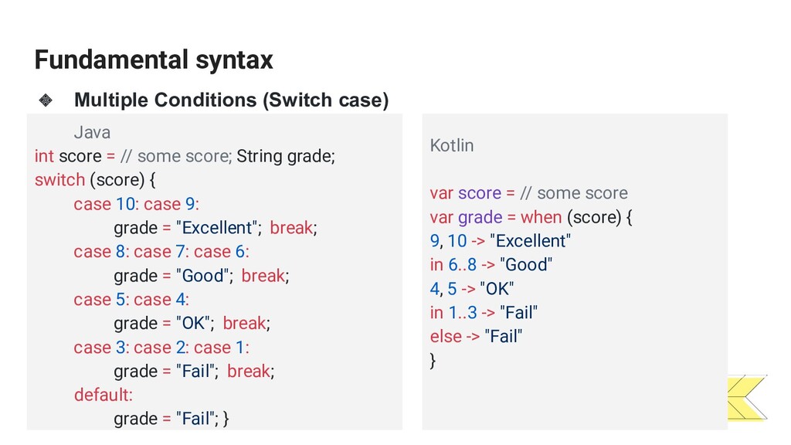
Task: Click the yellow Kotlin chevron logo
Action: 747,398
